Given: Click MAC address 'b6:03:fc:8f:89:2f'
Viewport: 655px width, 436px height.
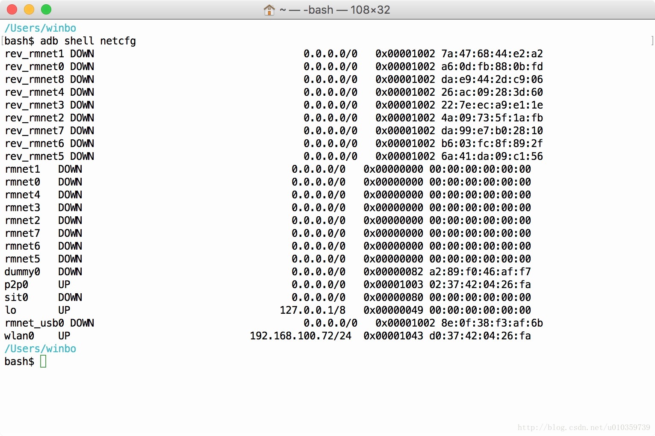Looking at the screenshot, I should pyautogui.click(x=492, y=144).
